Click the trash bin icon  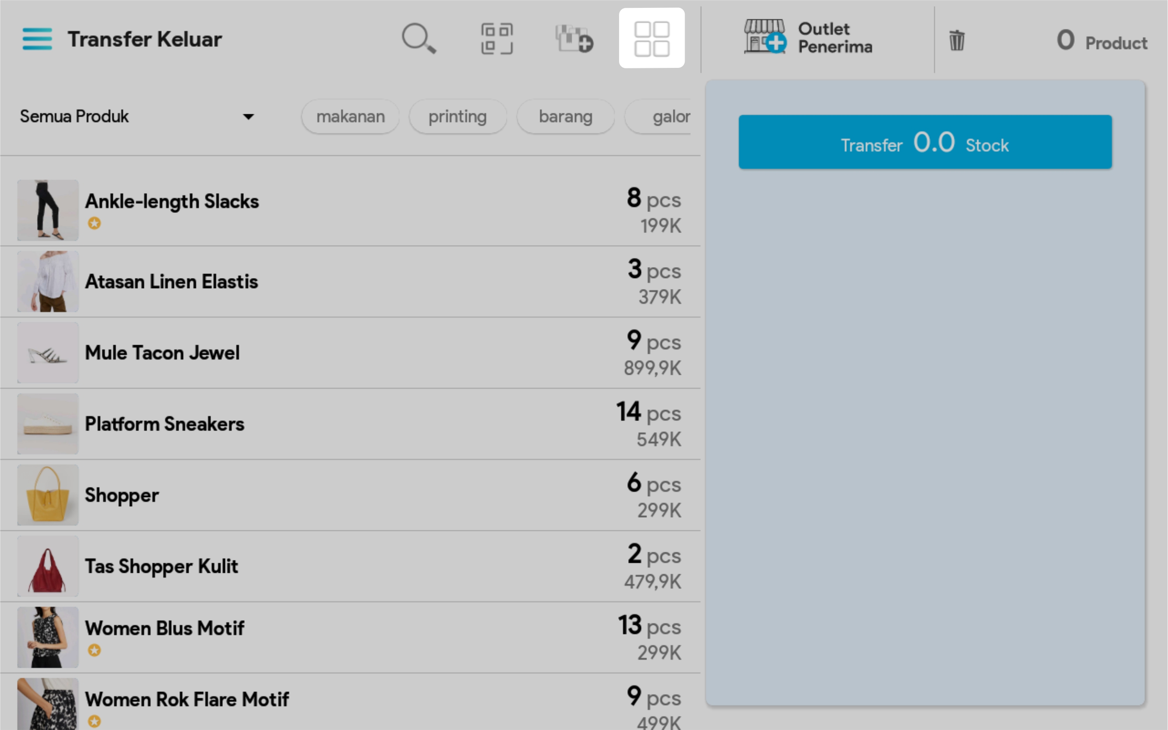[957, 40]
